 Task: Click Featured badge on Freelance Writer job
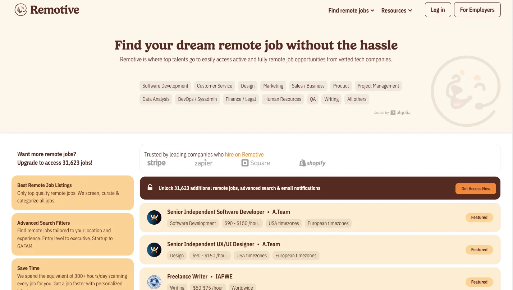[x=479, y=282]
